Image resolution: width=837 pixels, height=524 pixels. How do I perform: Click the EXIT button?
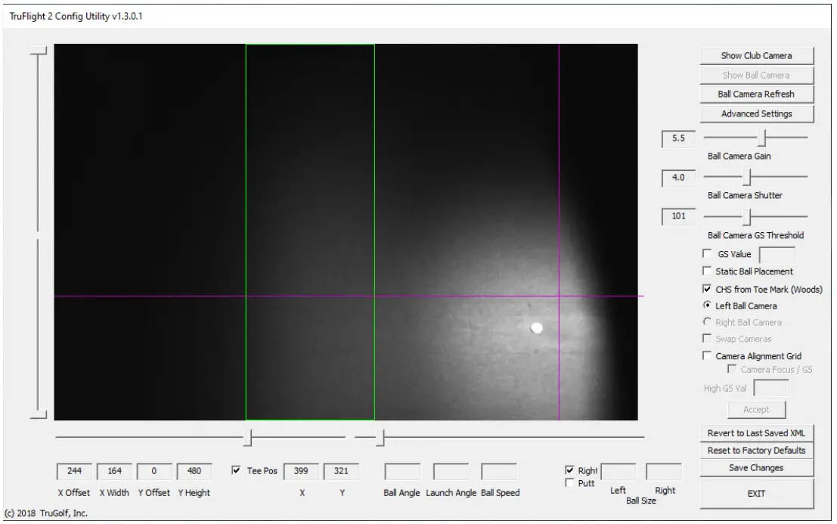pyautogui.click(x=756, y=494)
